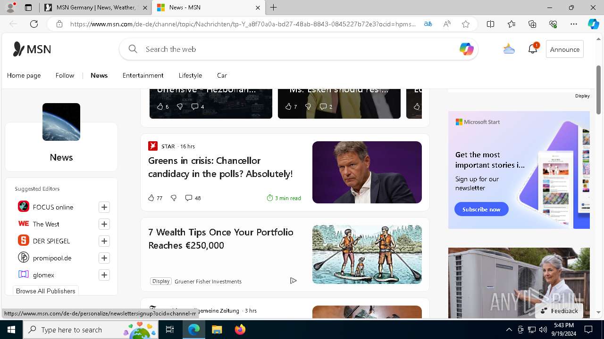Viewport: 604px width, 339px height.
Task: Open 7 Wealth Tips headline
Action: (221, 239)
